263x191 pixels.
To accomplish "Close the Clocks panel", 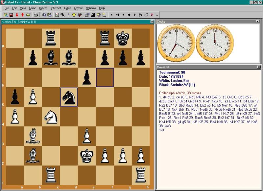I will 258,21.
